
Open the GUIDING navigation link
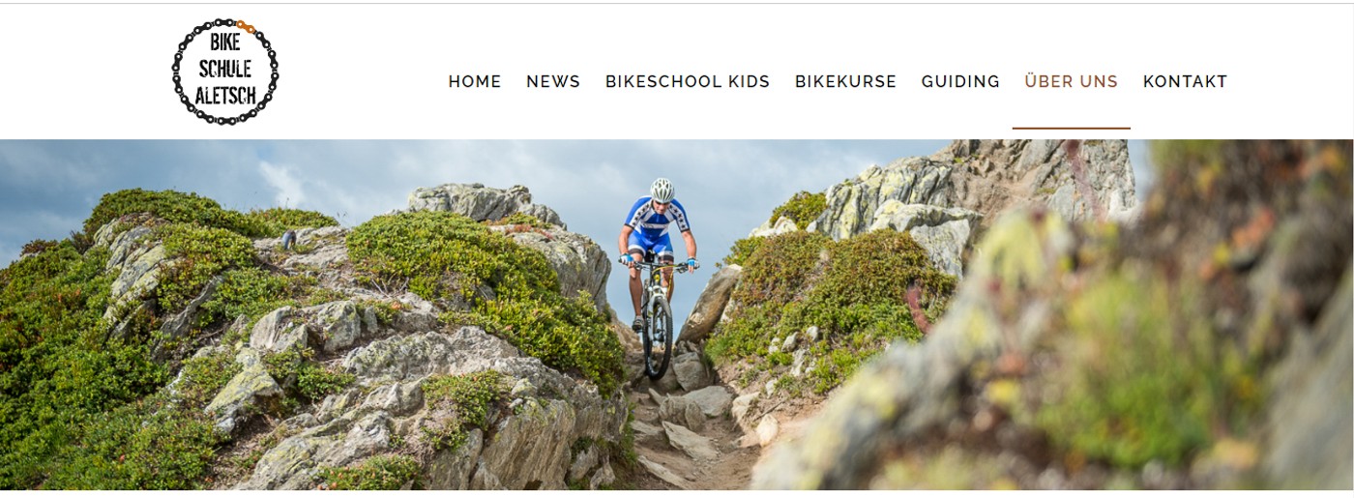[960, 82]
